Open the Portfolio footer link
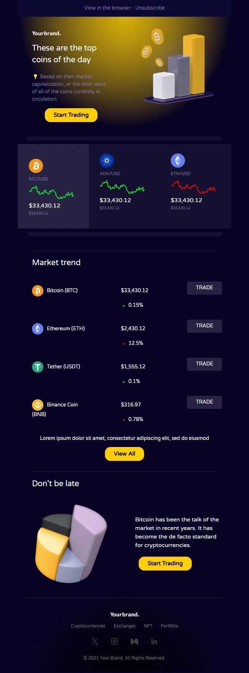249x673 pixels. (169, 626)
